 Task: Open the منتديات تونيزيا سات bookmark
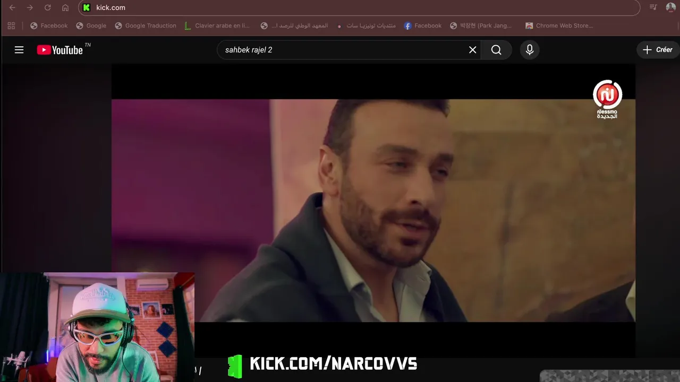(366, 25)
